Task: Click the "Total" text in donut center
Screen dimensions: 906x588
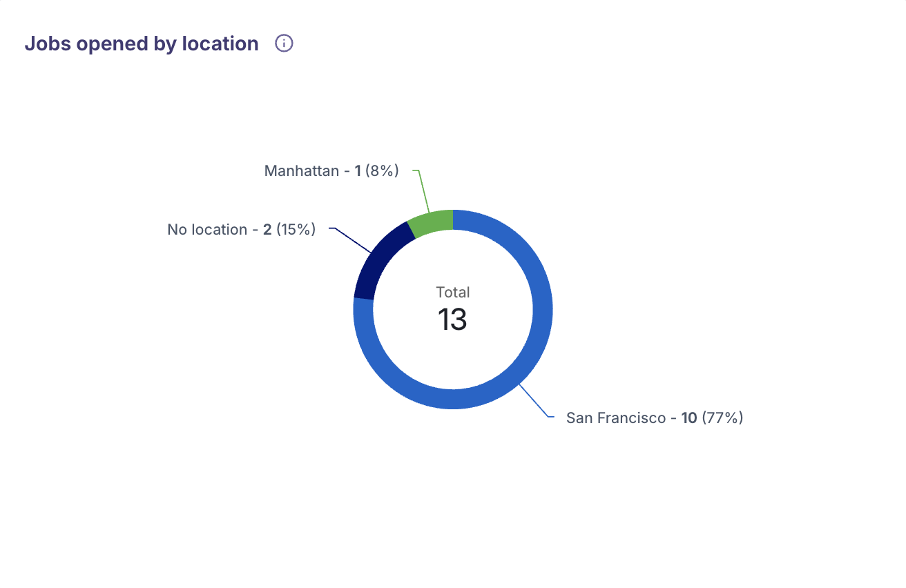Action: click(453, 292)
